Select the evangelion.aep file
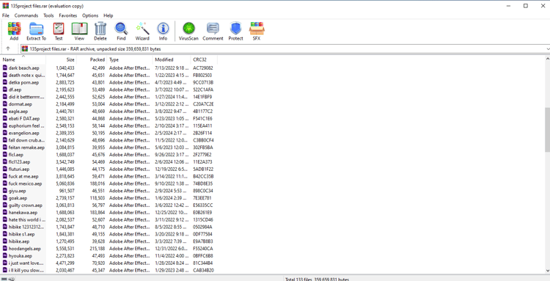Image resolution: width=550 pixels, height=281 pixels. 23,133
